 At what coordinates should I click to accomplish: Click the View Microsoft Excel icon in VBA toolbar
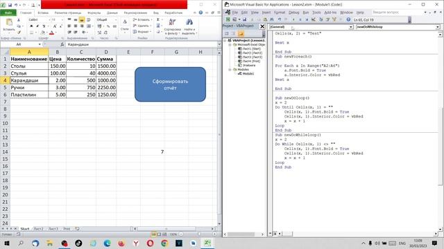pos(228,19)
